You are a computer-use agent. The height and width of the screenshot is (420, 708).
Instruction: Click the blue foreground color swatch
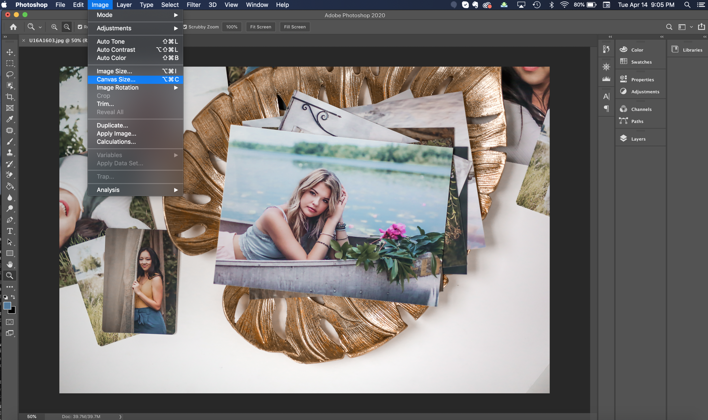pyautogui.click(x=7, y=305)
